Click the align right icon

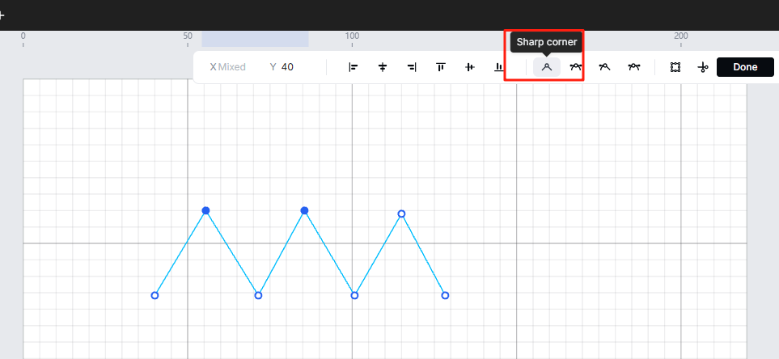pos(412,67)
